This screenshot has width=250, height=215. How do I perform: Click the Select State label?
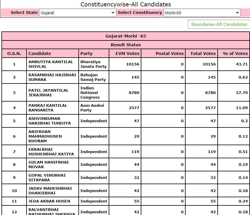(x=24, y=13)
